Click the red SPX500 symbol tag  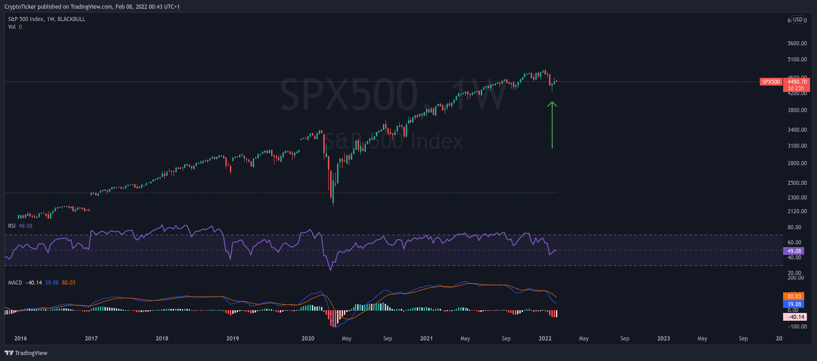point(771,82)
